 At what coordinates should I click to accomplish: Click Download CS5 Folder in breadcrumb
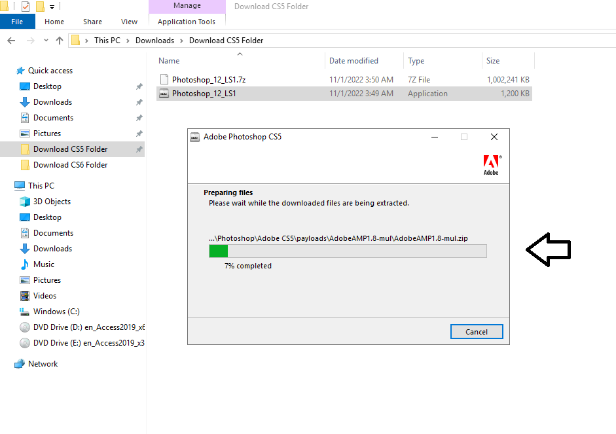tap(226, 41)
